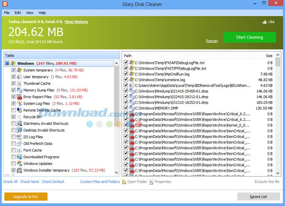Click the Windows Updates icon

[x=20, y=164]
